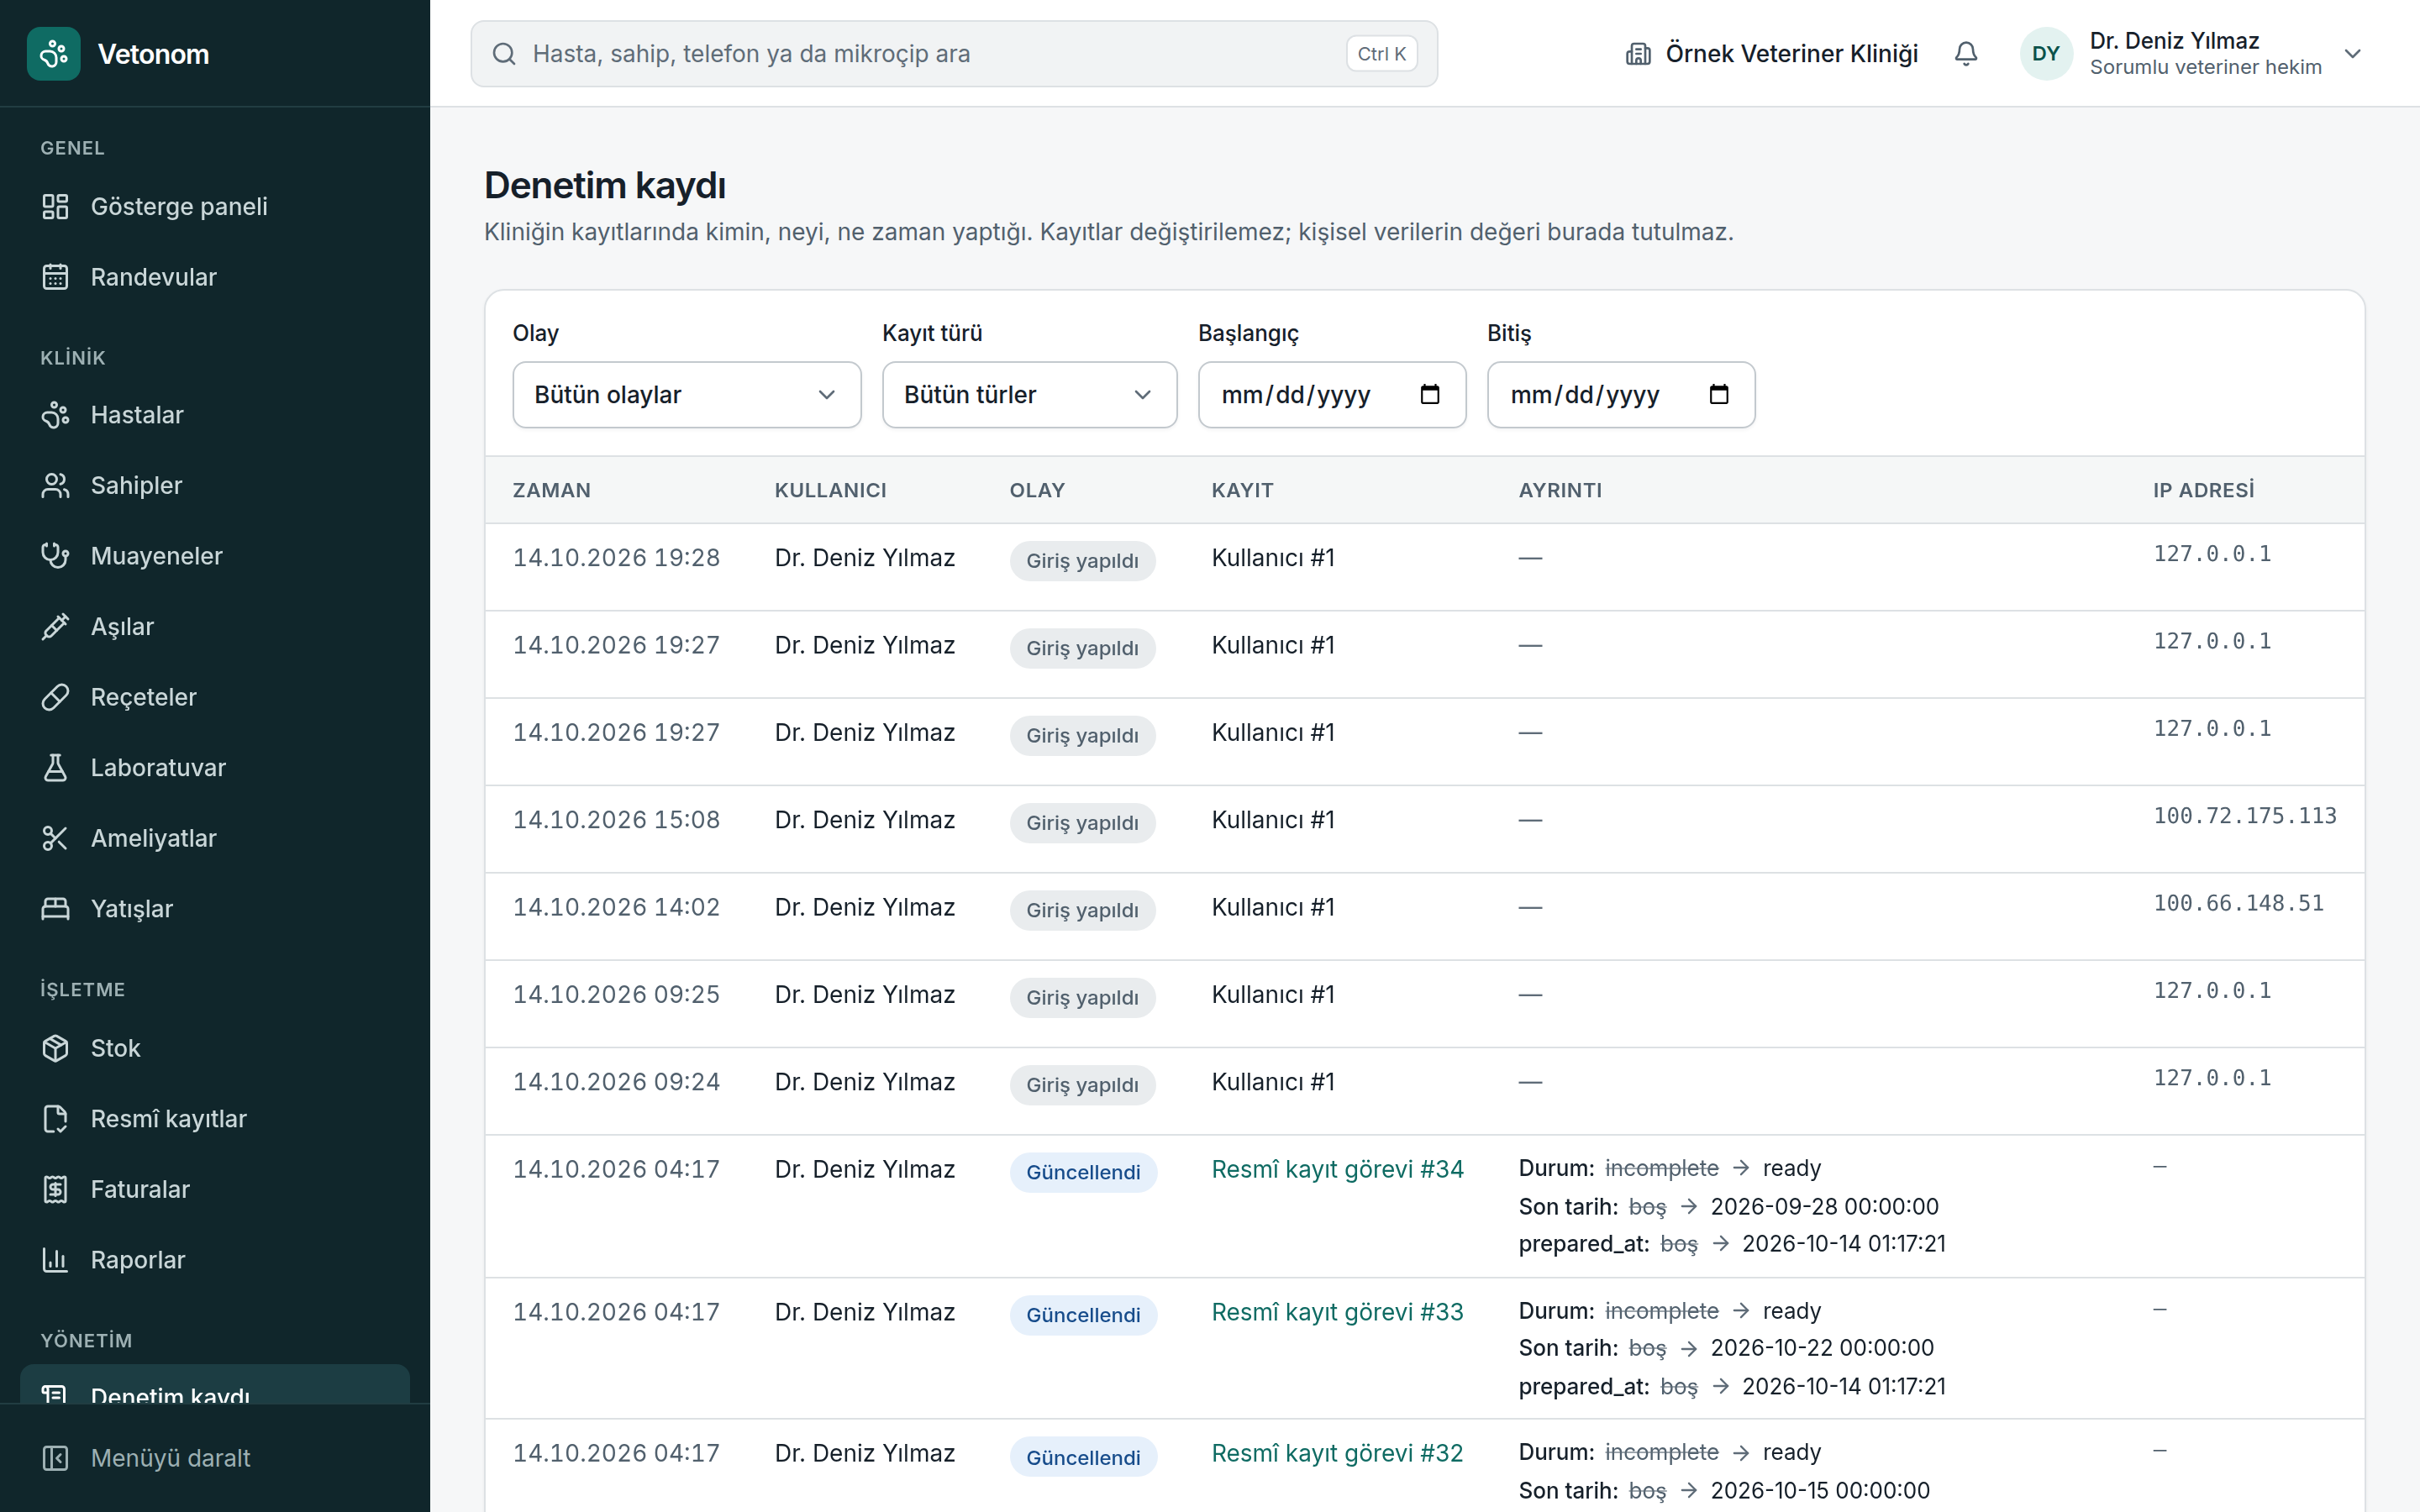Open Ameliyatlar scissors icon
This screenshot has height=1512, width=2420.
coord(55,838)
